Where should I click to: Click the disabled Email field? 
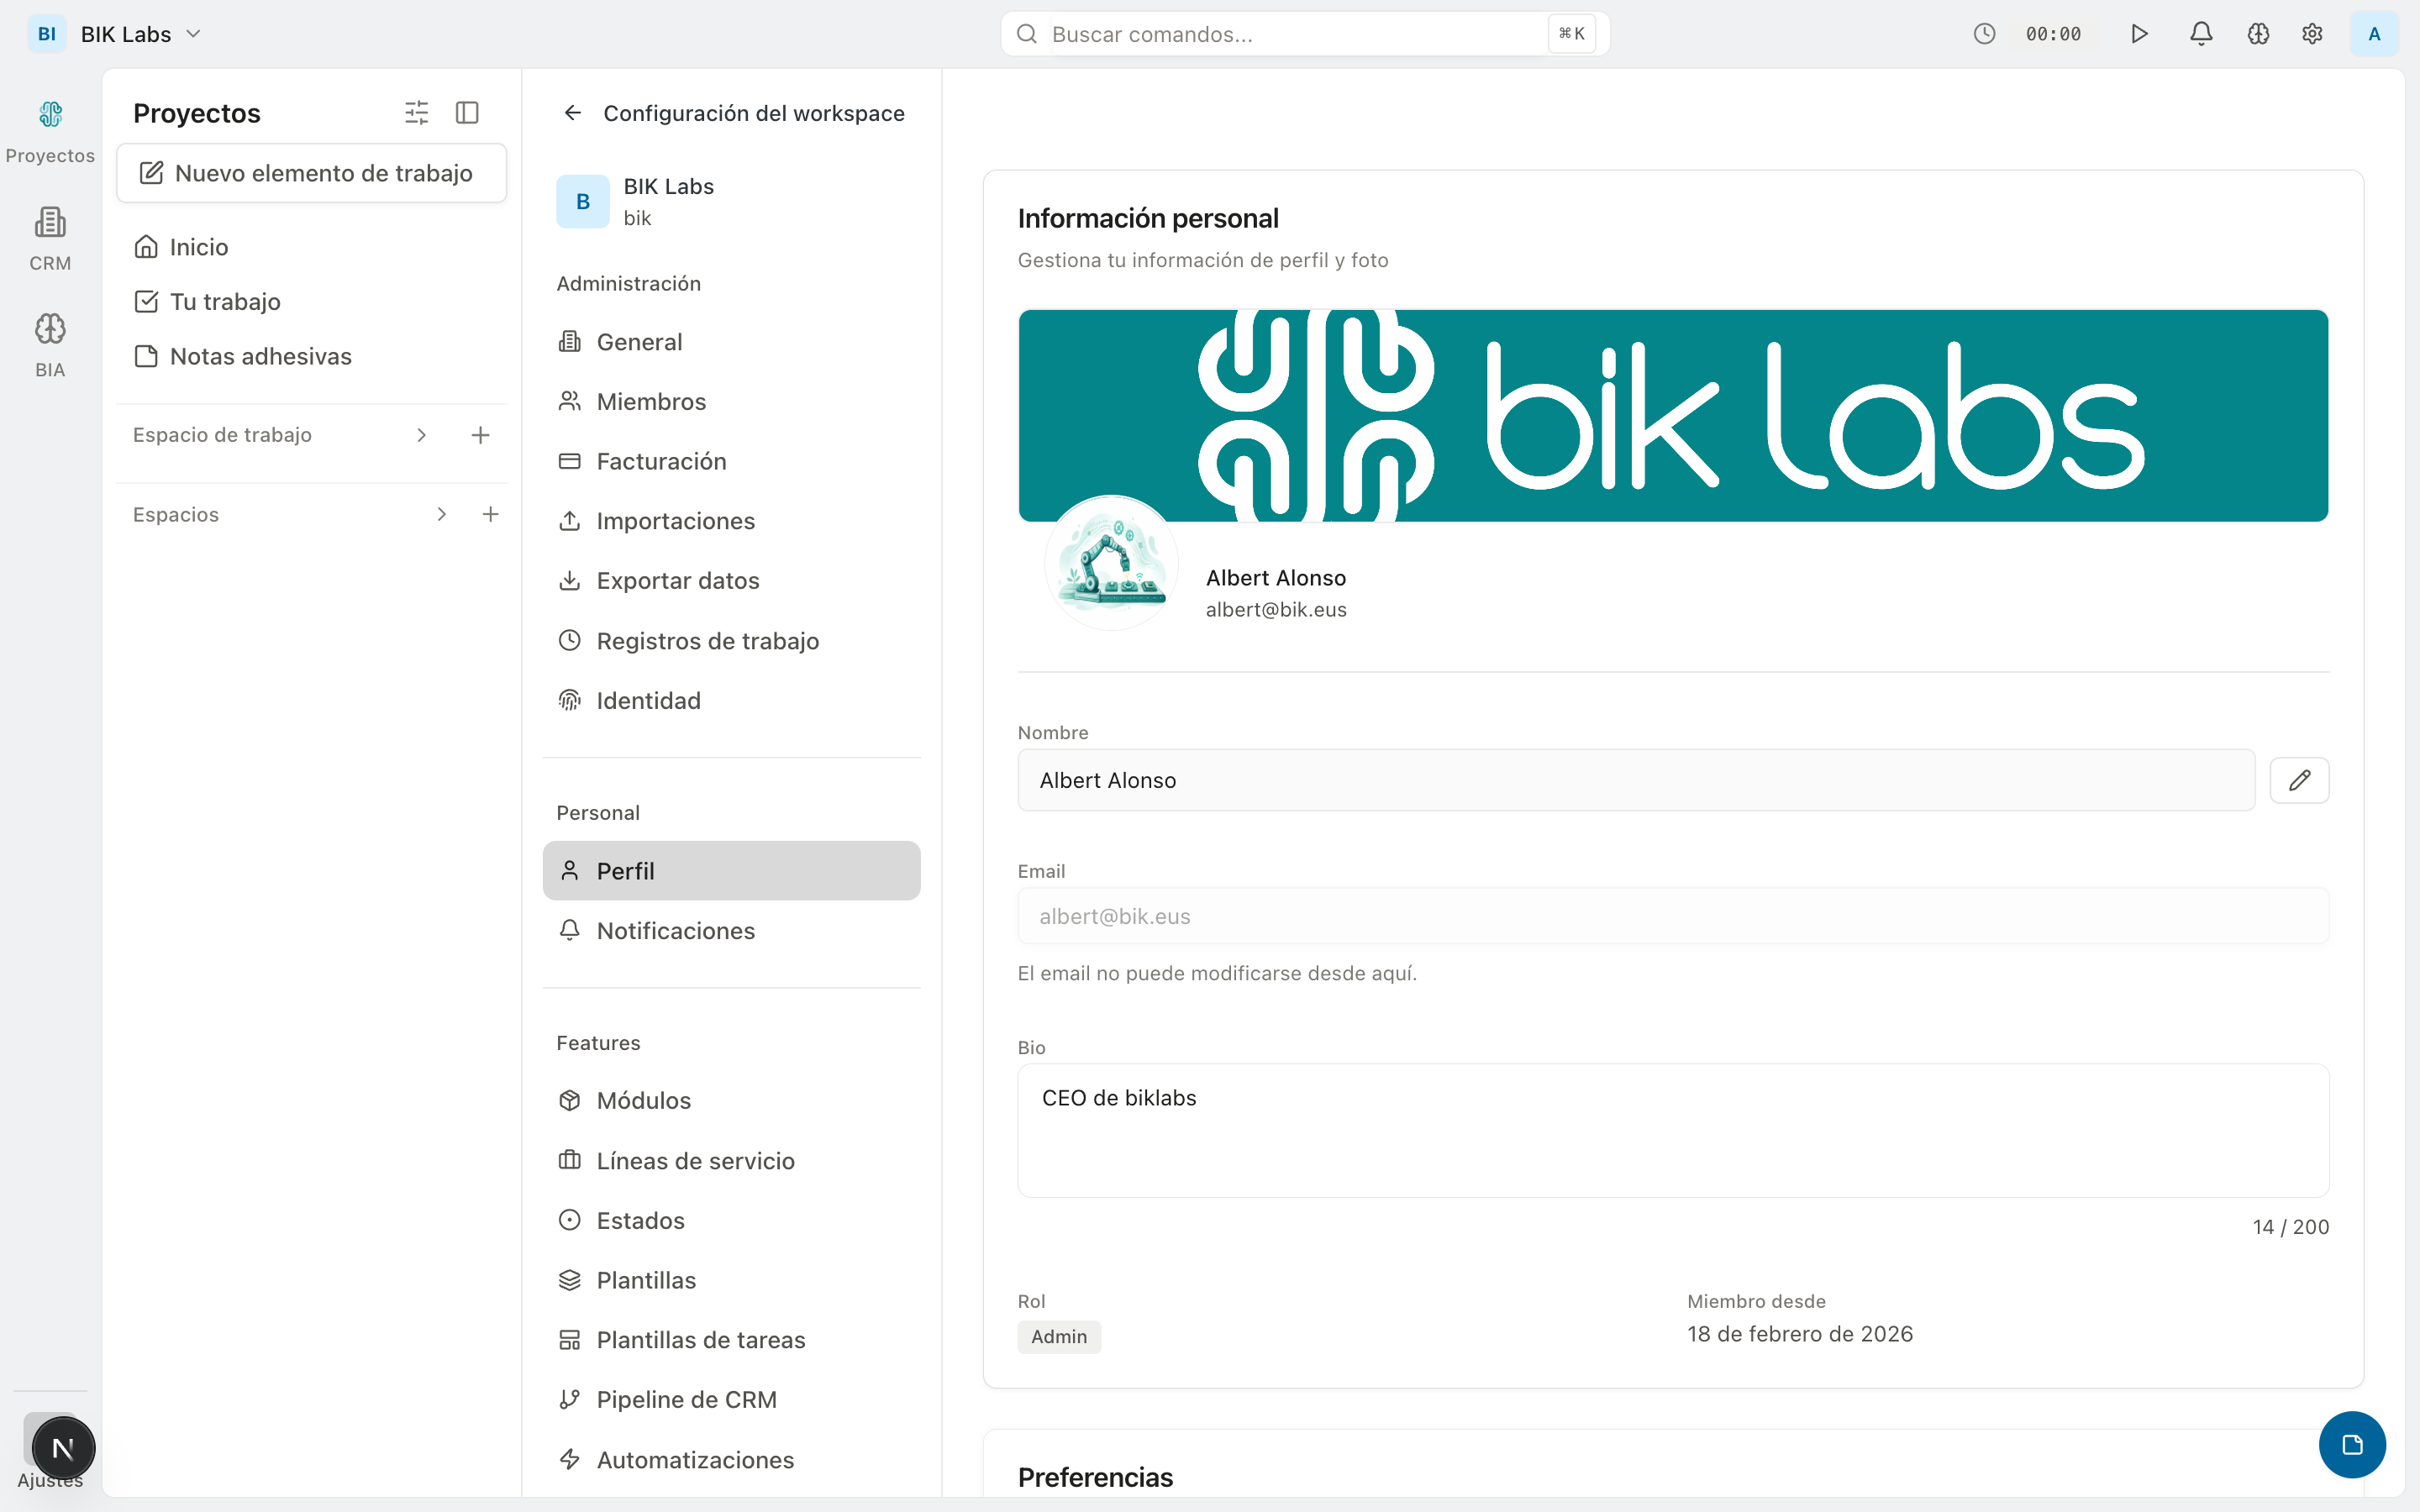[1673, 916]
